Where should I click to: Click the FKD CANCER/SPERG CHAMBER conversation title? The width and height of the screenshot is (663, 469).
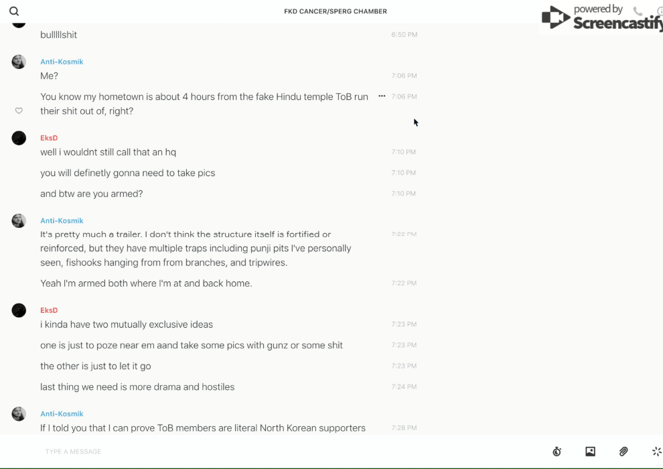[x=336, y=11]
